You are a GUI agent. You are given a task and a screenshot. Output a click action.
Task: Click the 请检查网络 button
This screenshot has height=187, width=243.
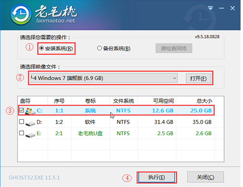coord(174,48)
